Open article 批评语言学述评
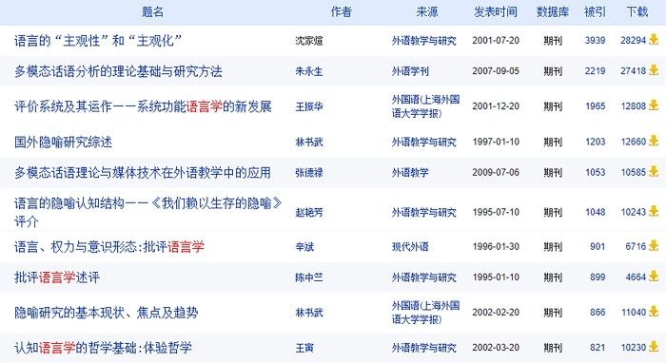Viewport: 666px width, 363px height. [x=57, y=277]
